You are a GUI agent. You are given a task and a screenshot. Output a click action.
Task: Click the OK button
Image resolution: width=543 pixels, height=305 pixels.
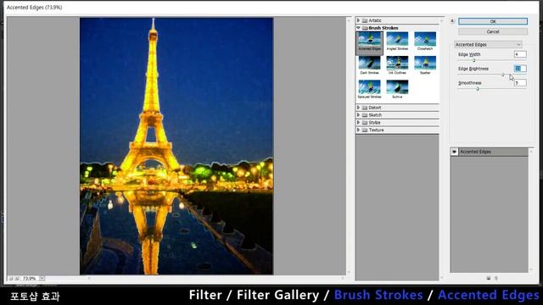[x=493, y=21]
